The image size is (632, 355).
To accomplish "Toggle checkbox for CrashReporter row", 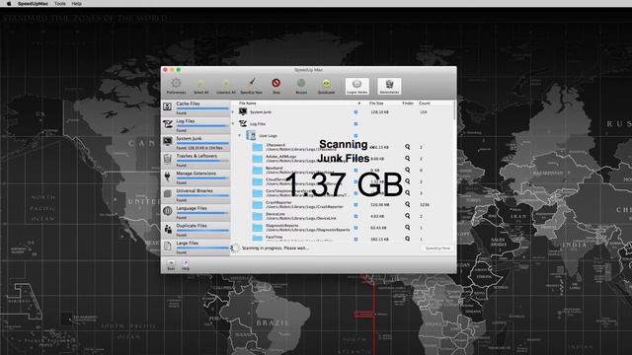I will (355, 204).
